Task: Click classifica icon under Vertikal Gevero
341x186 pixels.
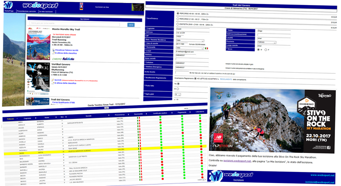Action: pos(53,83)
